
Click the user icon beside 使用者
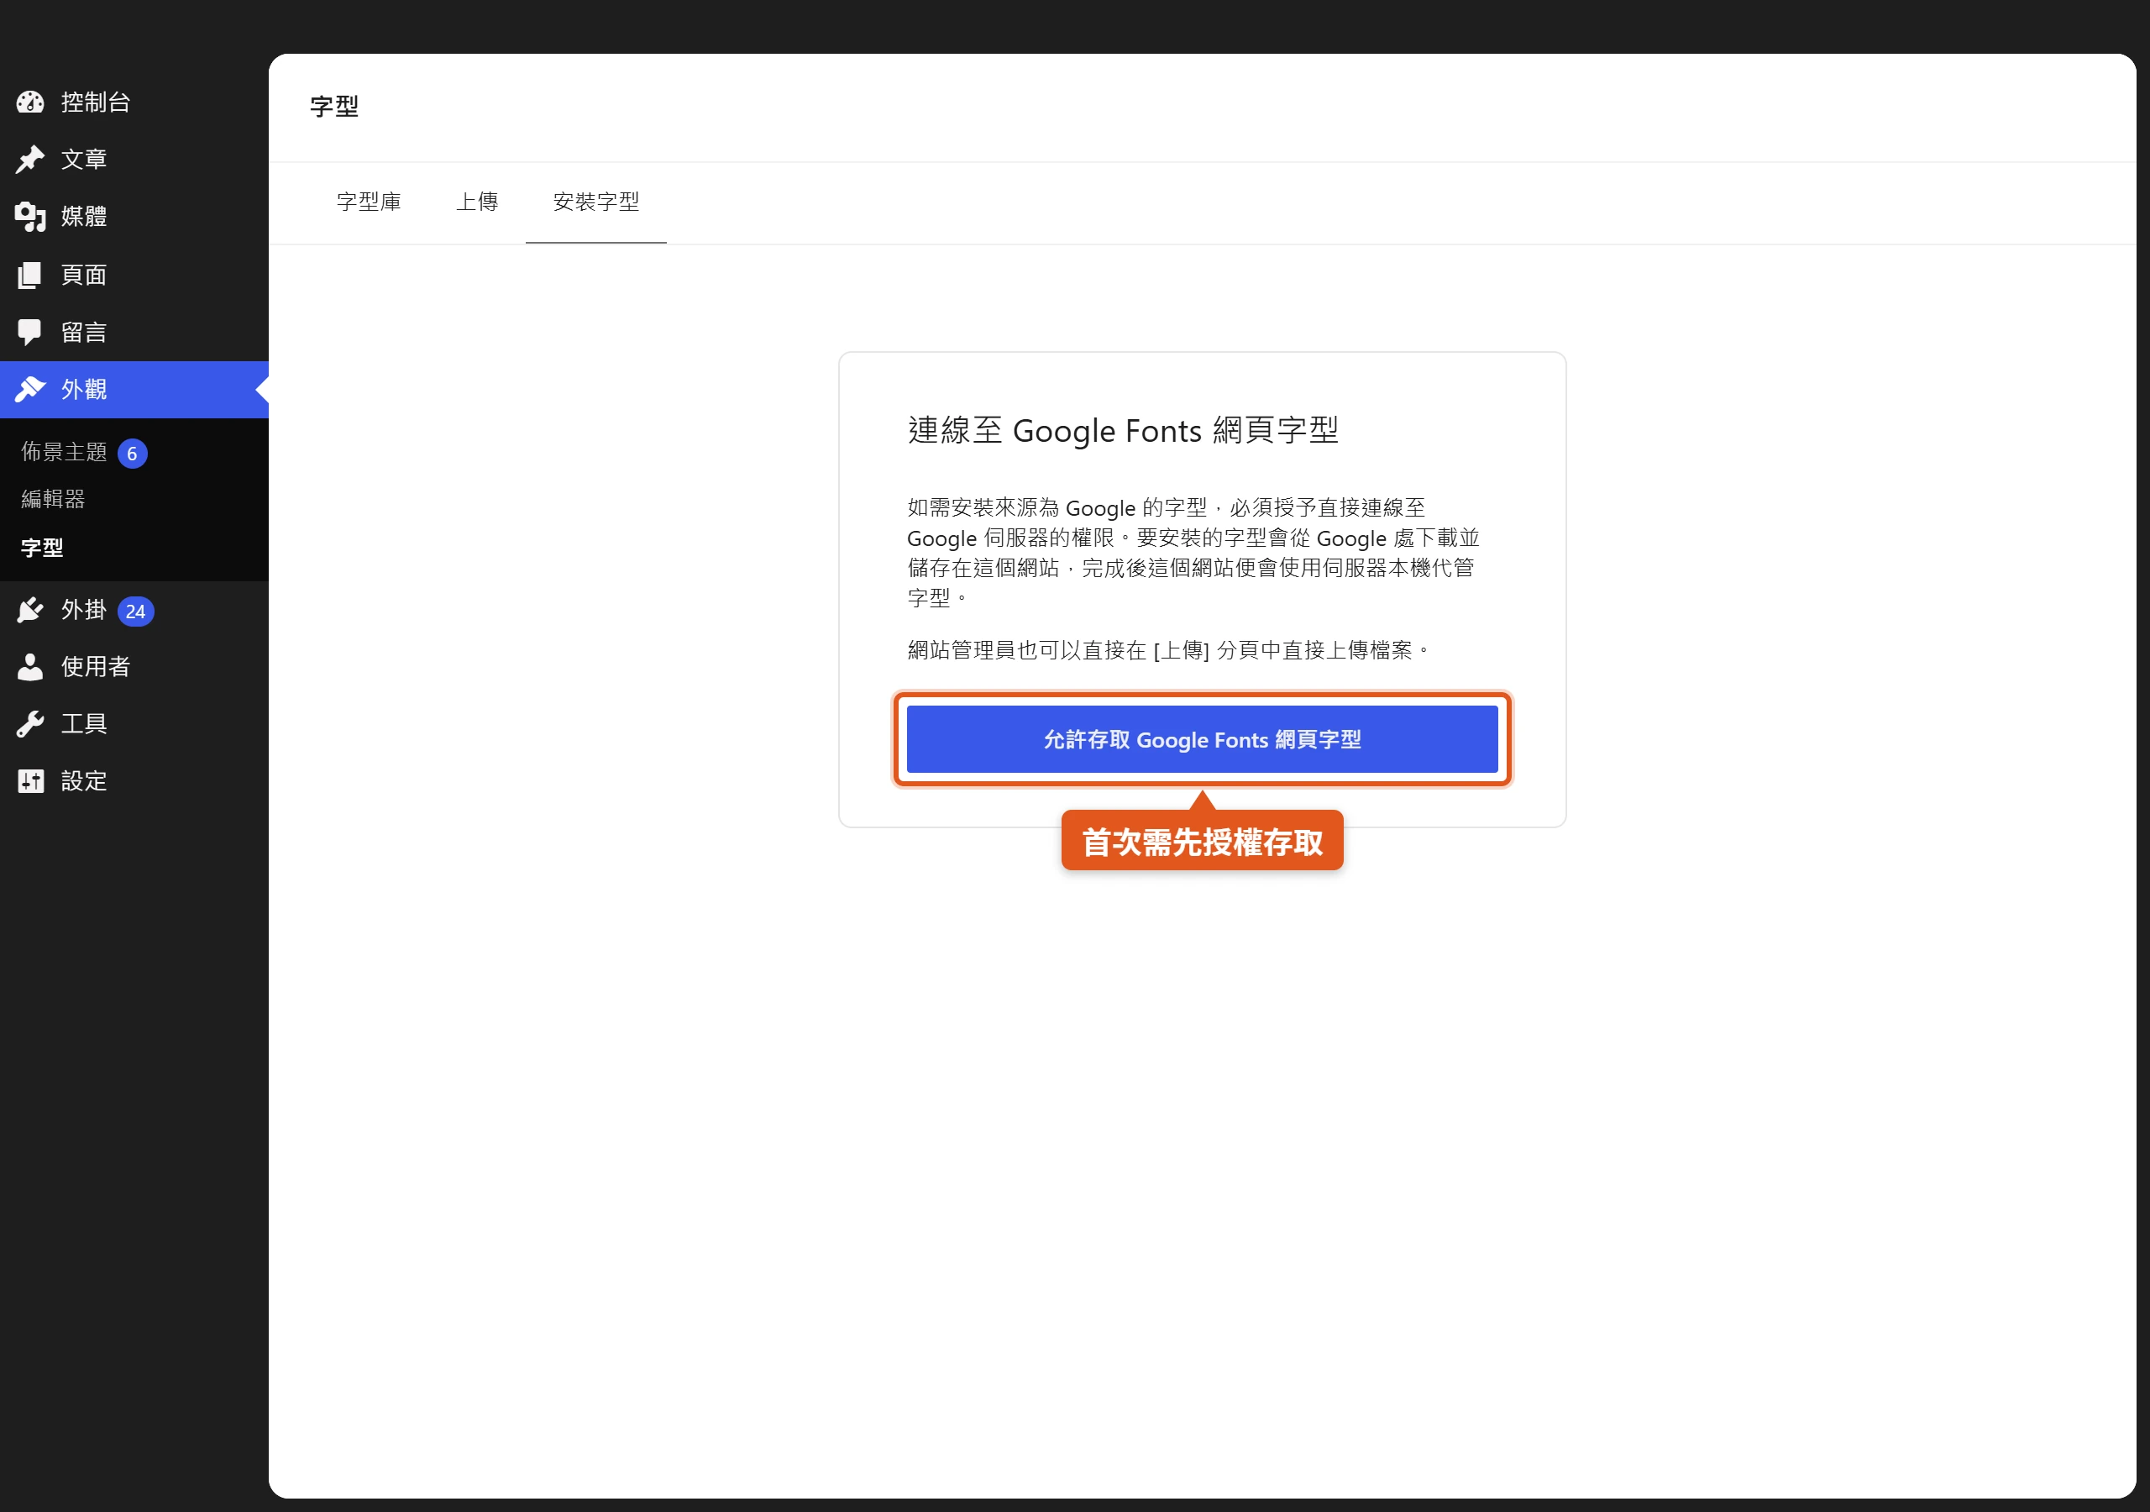pyautogui.click(x=30, y=666)
